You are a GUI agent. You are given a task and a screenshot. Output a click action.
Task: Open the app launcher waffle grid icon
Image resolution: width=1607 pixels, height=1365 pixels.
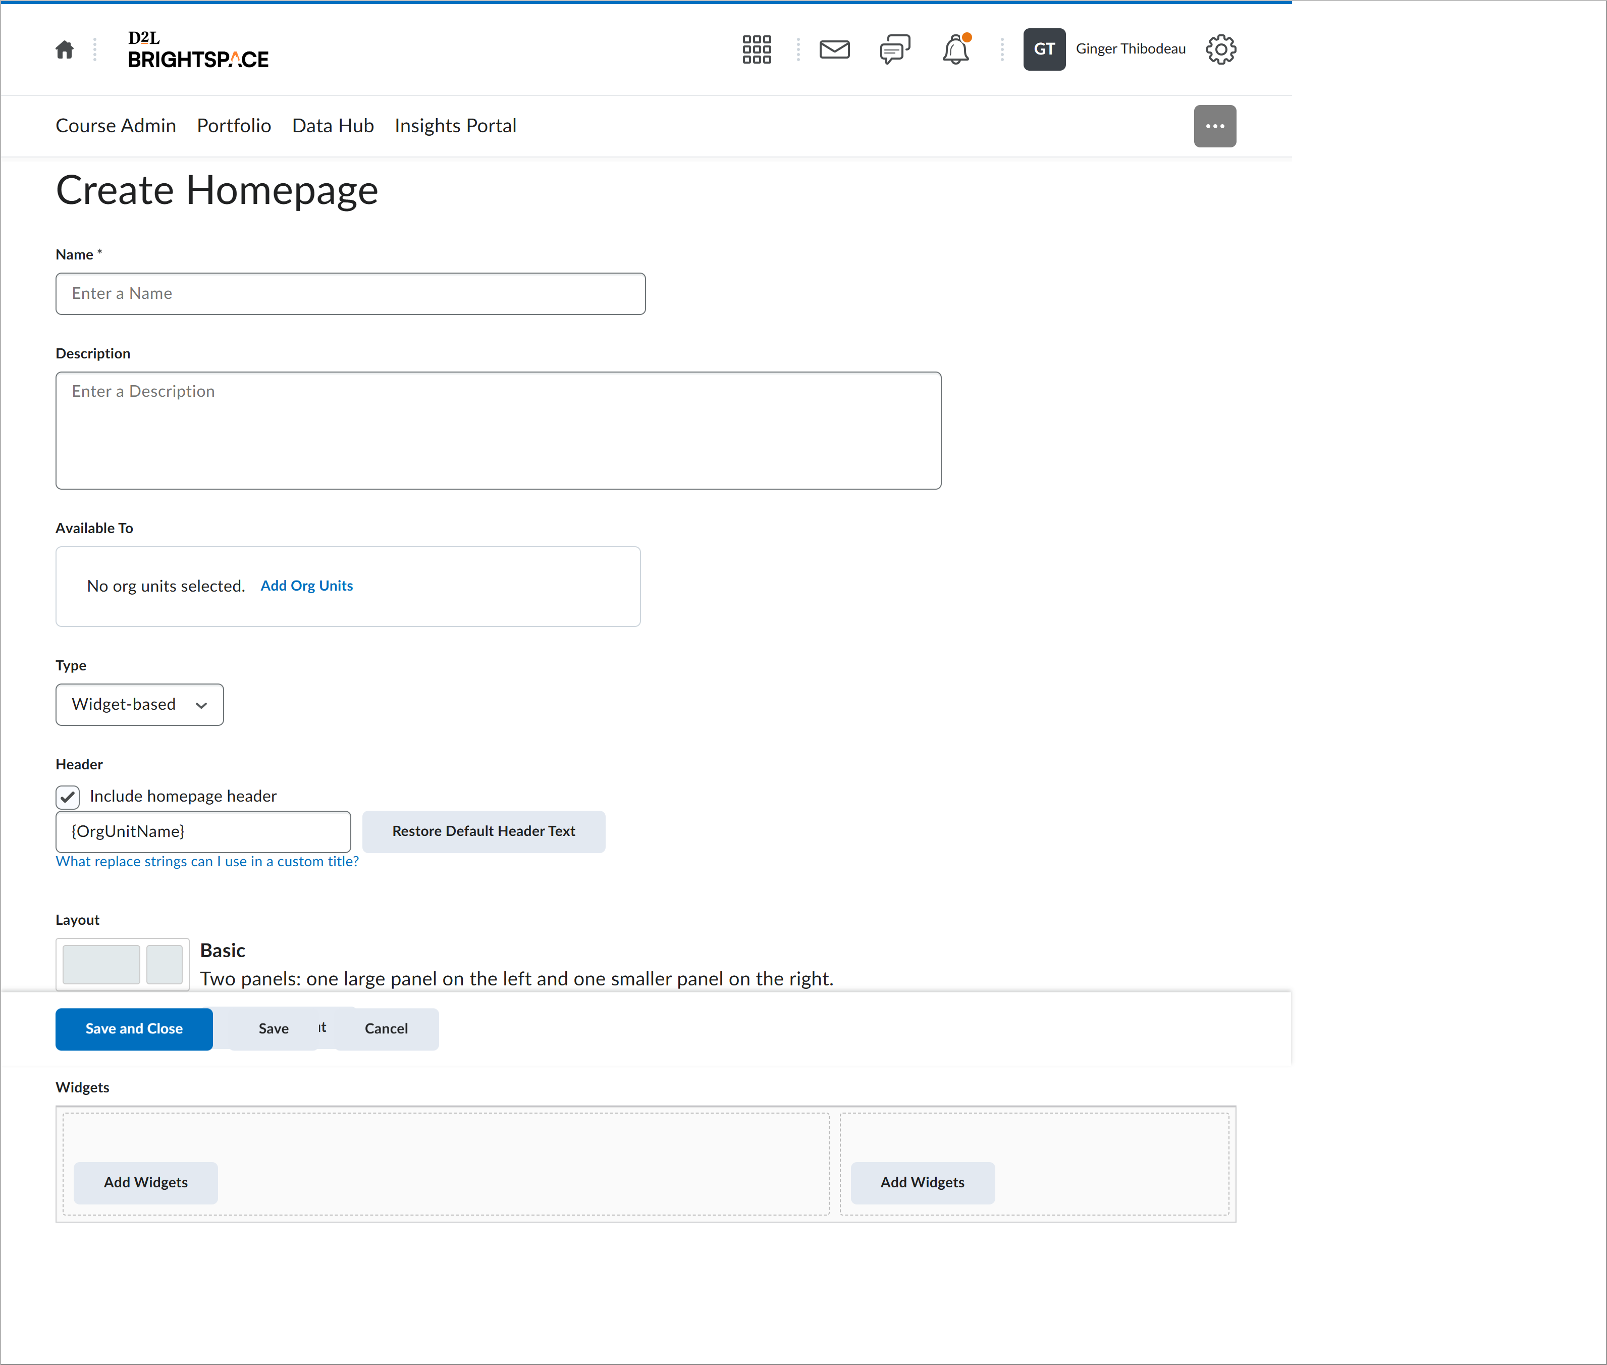tap(756, 49)
